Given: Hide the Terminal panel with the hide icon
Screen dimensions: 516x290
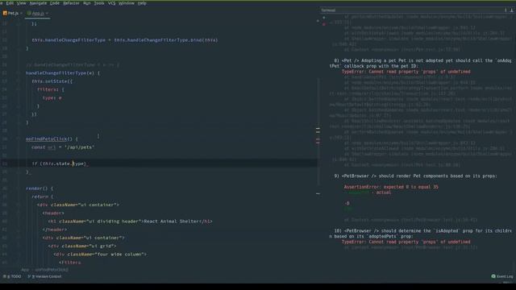Looking at the screenshot, I should (511, 10).
